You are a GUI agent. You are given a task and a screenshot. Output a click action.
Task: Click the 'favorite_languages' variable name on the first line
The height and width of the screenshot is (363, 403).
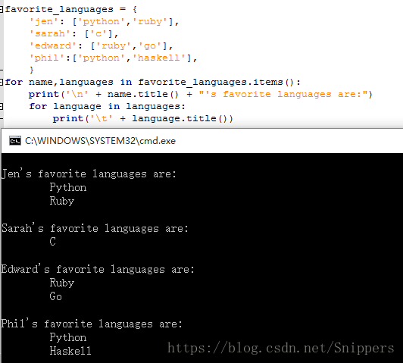(x=59, y=10)
